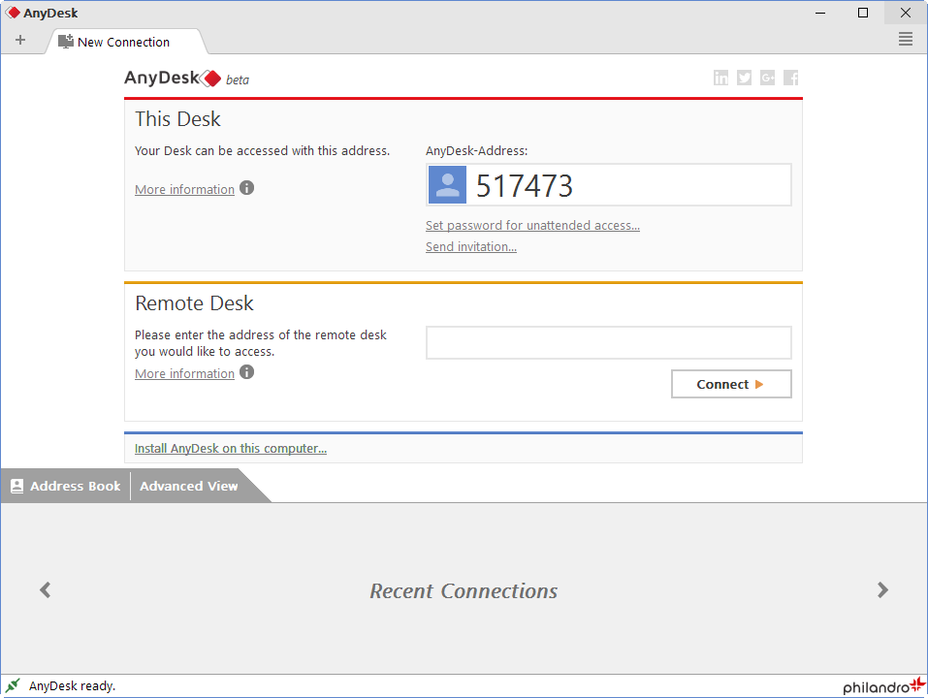The width and height of the screenshot is (928, 698).
Task: Show next recent connections with right arrow
Action: click(x=882, y=589)
